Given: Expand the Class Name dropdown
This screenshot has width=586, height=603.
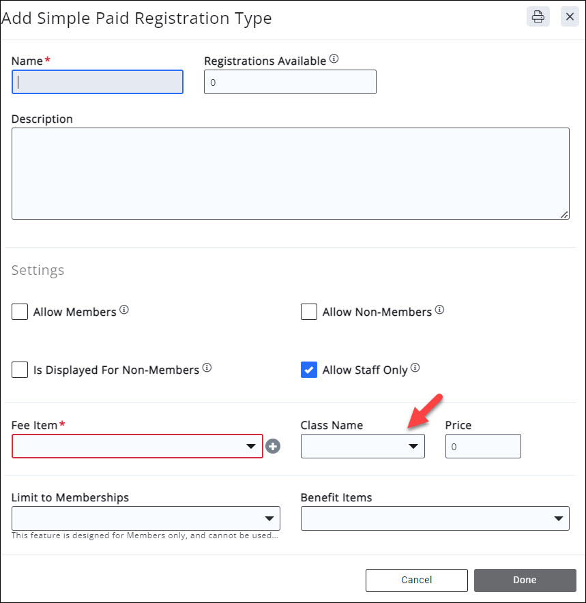Looking at the screenshot, I should coord(362,446).
